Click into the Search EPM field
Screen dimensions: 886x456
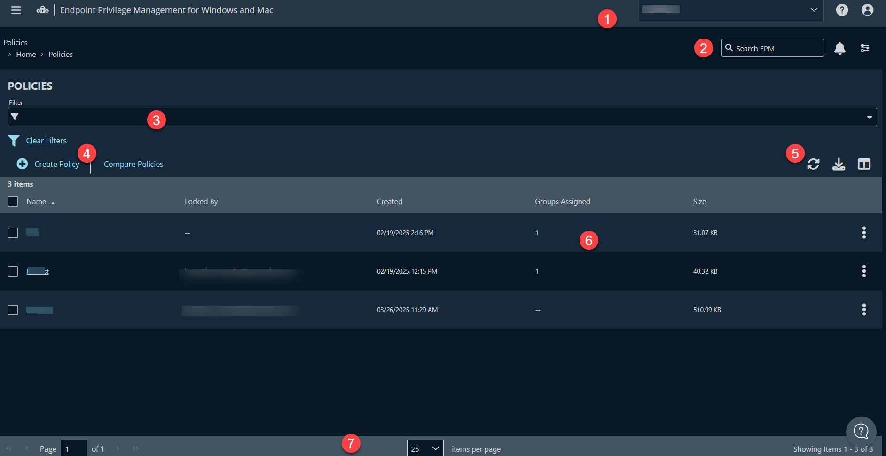pos(773,48)
